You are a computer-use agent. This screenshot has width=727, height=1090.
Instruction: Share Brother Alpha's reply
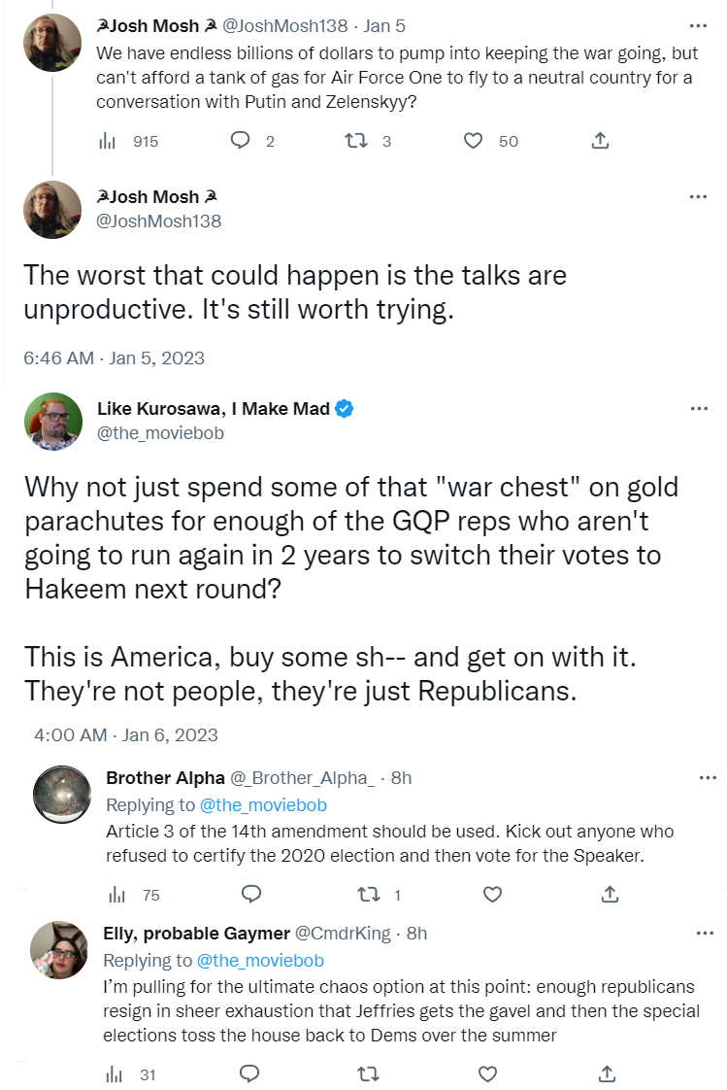tap(609, 894)
